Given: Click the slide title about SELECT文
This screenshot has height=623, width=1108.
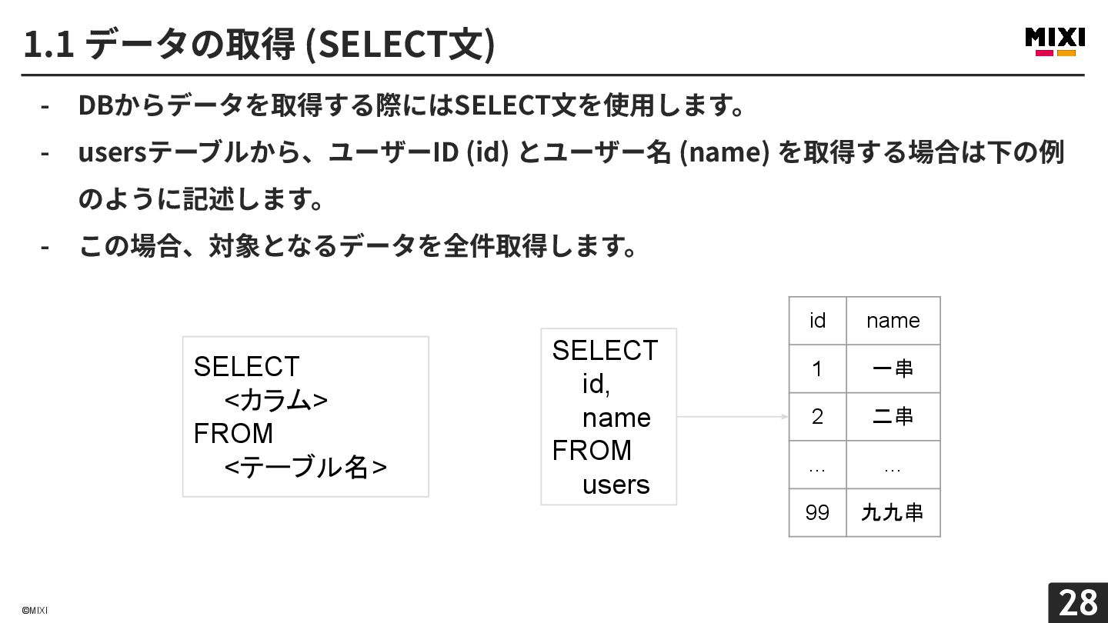Looking at the screenshot, I should tap(259, 45).
